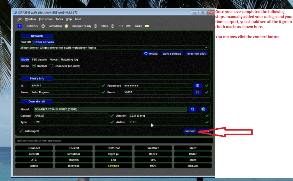Image resolution: width=293 pixels, height=181 pixels.
Task: Click the swift app icon in title bar
Action: click(15, 13)
